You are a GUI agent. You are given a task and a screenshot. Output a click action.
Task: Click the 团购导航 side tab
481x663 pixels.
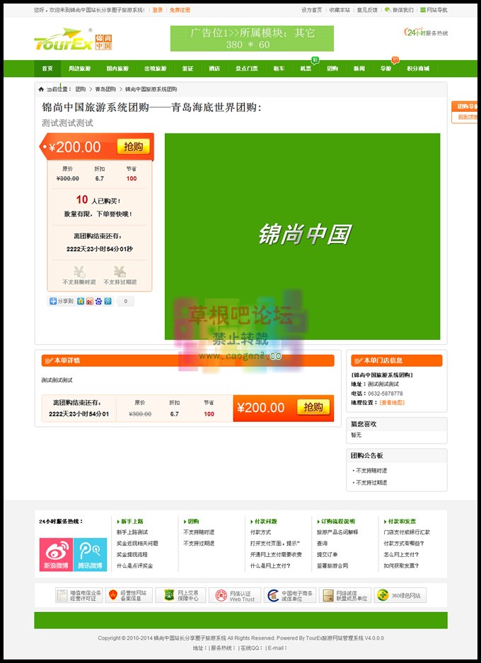tap(465, 107)
